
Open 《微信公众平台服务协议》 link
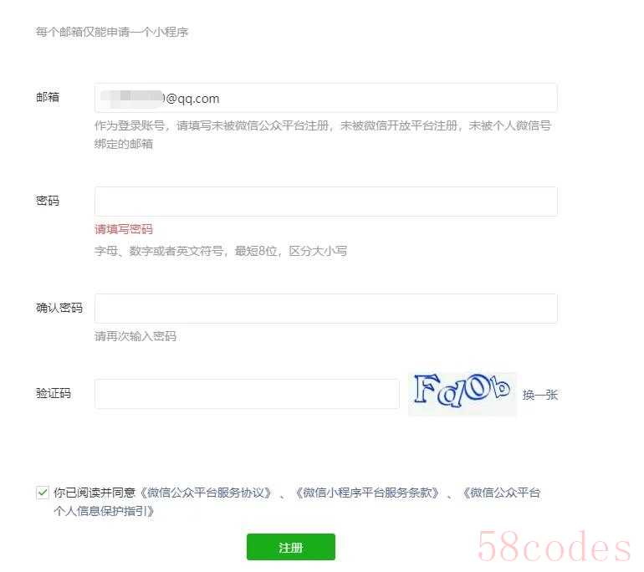(x=206, y=493)
